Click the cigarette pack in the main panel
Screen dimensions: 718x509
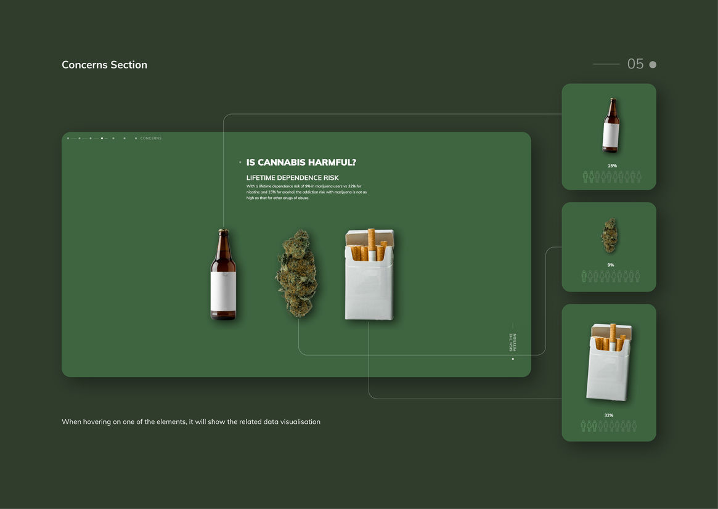369,275
